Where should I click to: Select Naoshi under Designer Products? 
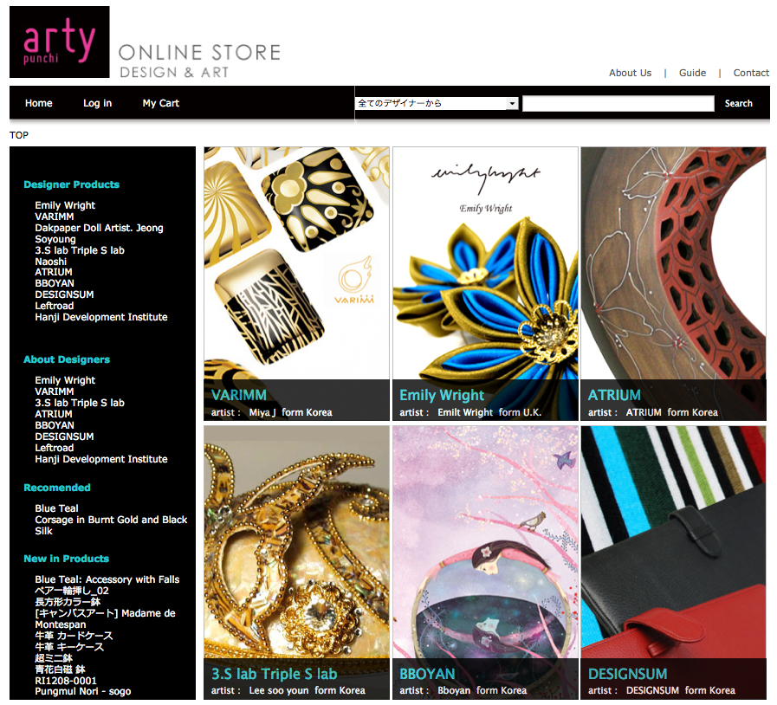coord(50,261)
